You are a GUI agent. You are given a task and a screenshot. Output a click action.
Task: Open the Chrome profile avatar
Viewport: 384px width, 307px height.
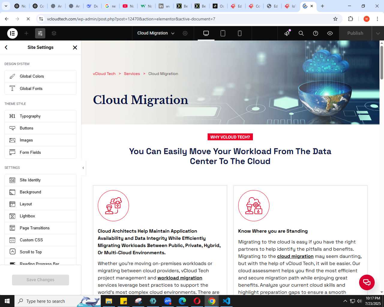(x=367, y=19)
